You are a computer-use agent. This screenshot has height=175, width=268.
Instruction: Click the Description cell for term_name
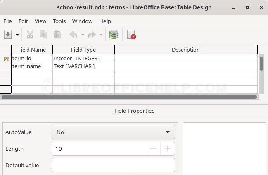186,66
